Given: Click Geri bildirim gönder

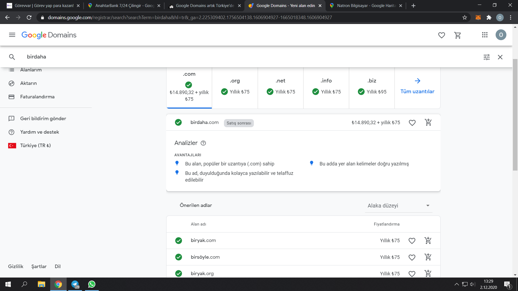Looking at the screenshot, I should (x=43, y=119).
